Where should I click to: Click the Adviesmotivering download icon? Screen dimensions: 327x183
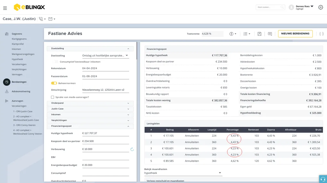click(7, 92)
